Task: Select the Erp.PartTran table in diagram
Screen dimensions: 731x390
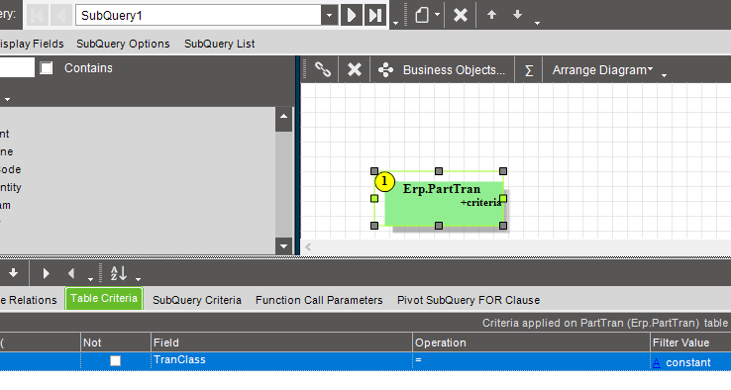Action: pyautogui.click(x=445, y=204)
